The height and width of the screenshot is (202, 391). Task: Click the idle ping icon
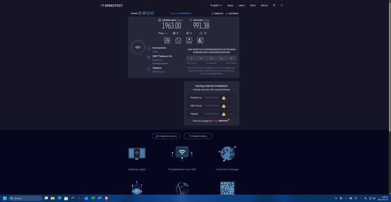point(174,33)
